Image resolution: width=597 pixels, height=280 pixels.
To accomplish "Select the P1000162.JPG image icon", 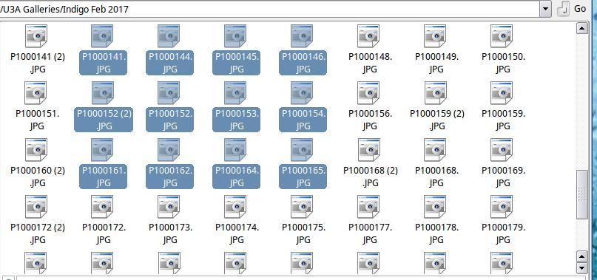I will (x=169, y=150).
